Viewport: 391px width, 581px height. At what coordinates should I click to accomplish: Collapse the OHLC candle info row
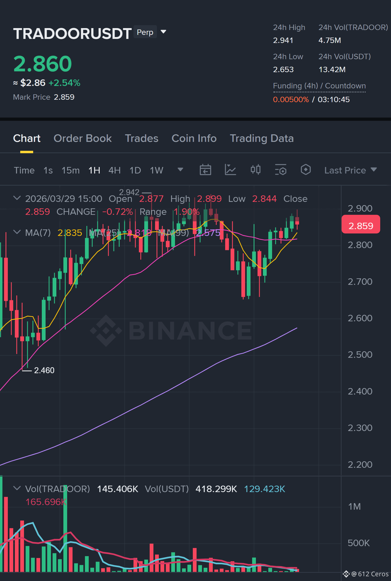tap(17, 198)
